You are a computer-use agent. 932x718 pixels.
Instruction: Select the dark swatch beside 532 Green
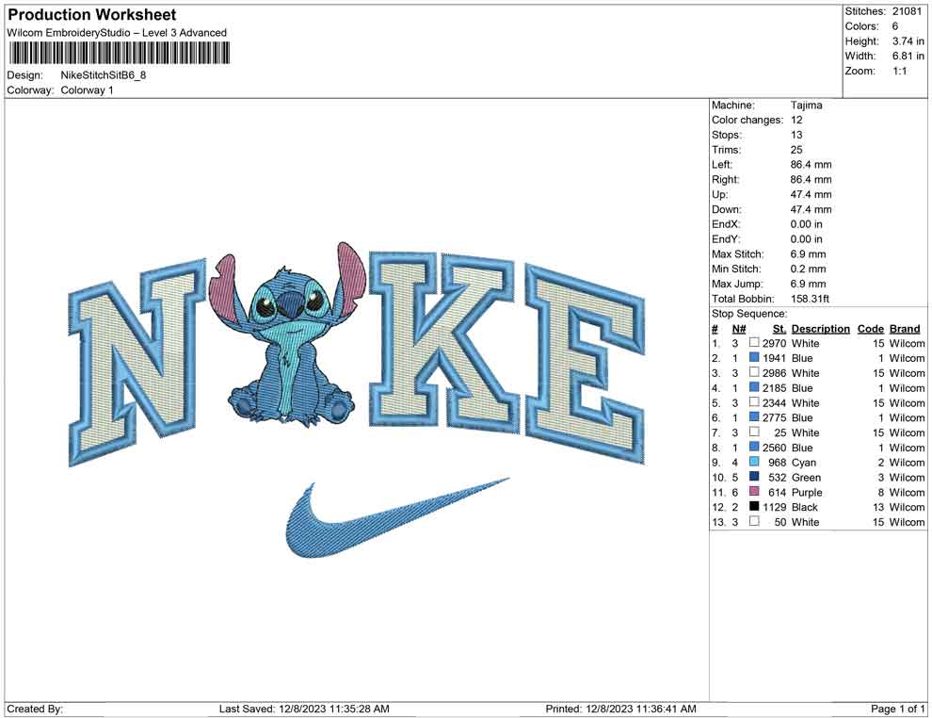point(754,477)
